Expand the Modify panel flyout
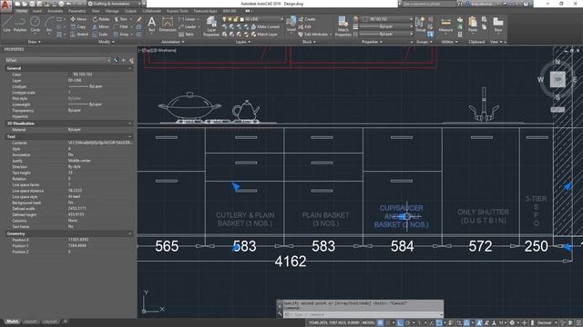Screen dimensions: 583x327 coord(106,42)
